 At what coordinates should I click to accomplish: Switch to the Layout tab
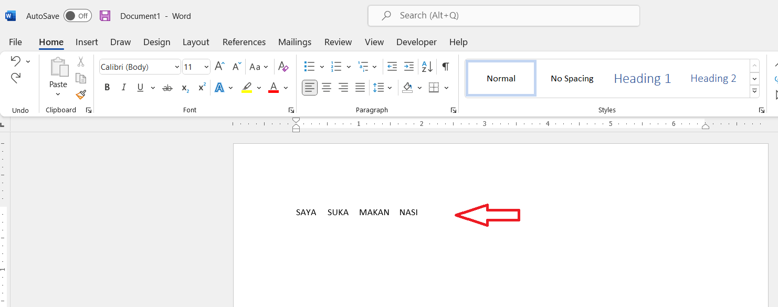click(196, 42)
